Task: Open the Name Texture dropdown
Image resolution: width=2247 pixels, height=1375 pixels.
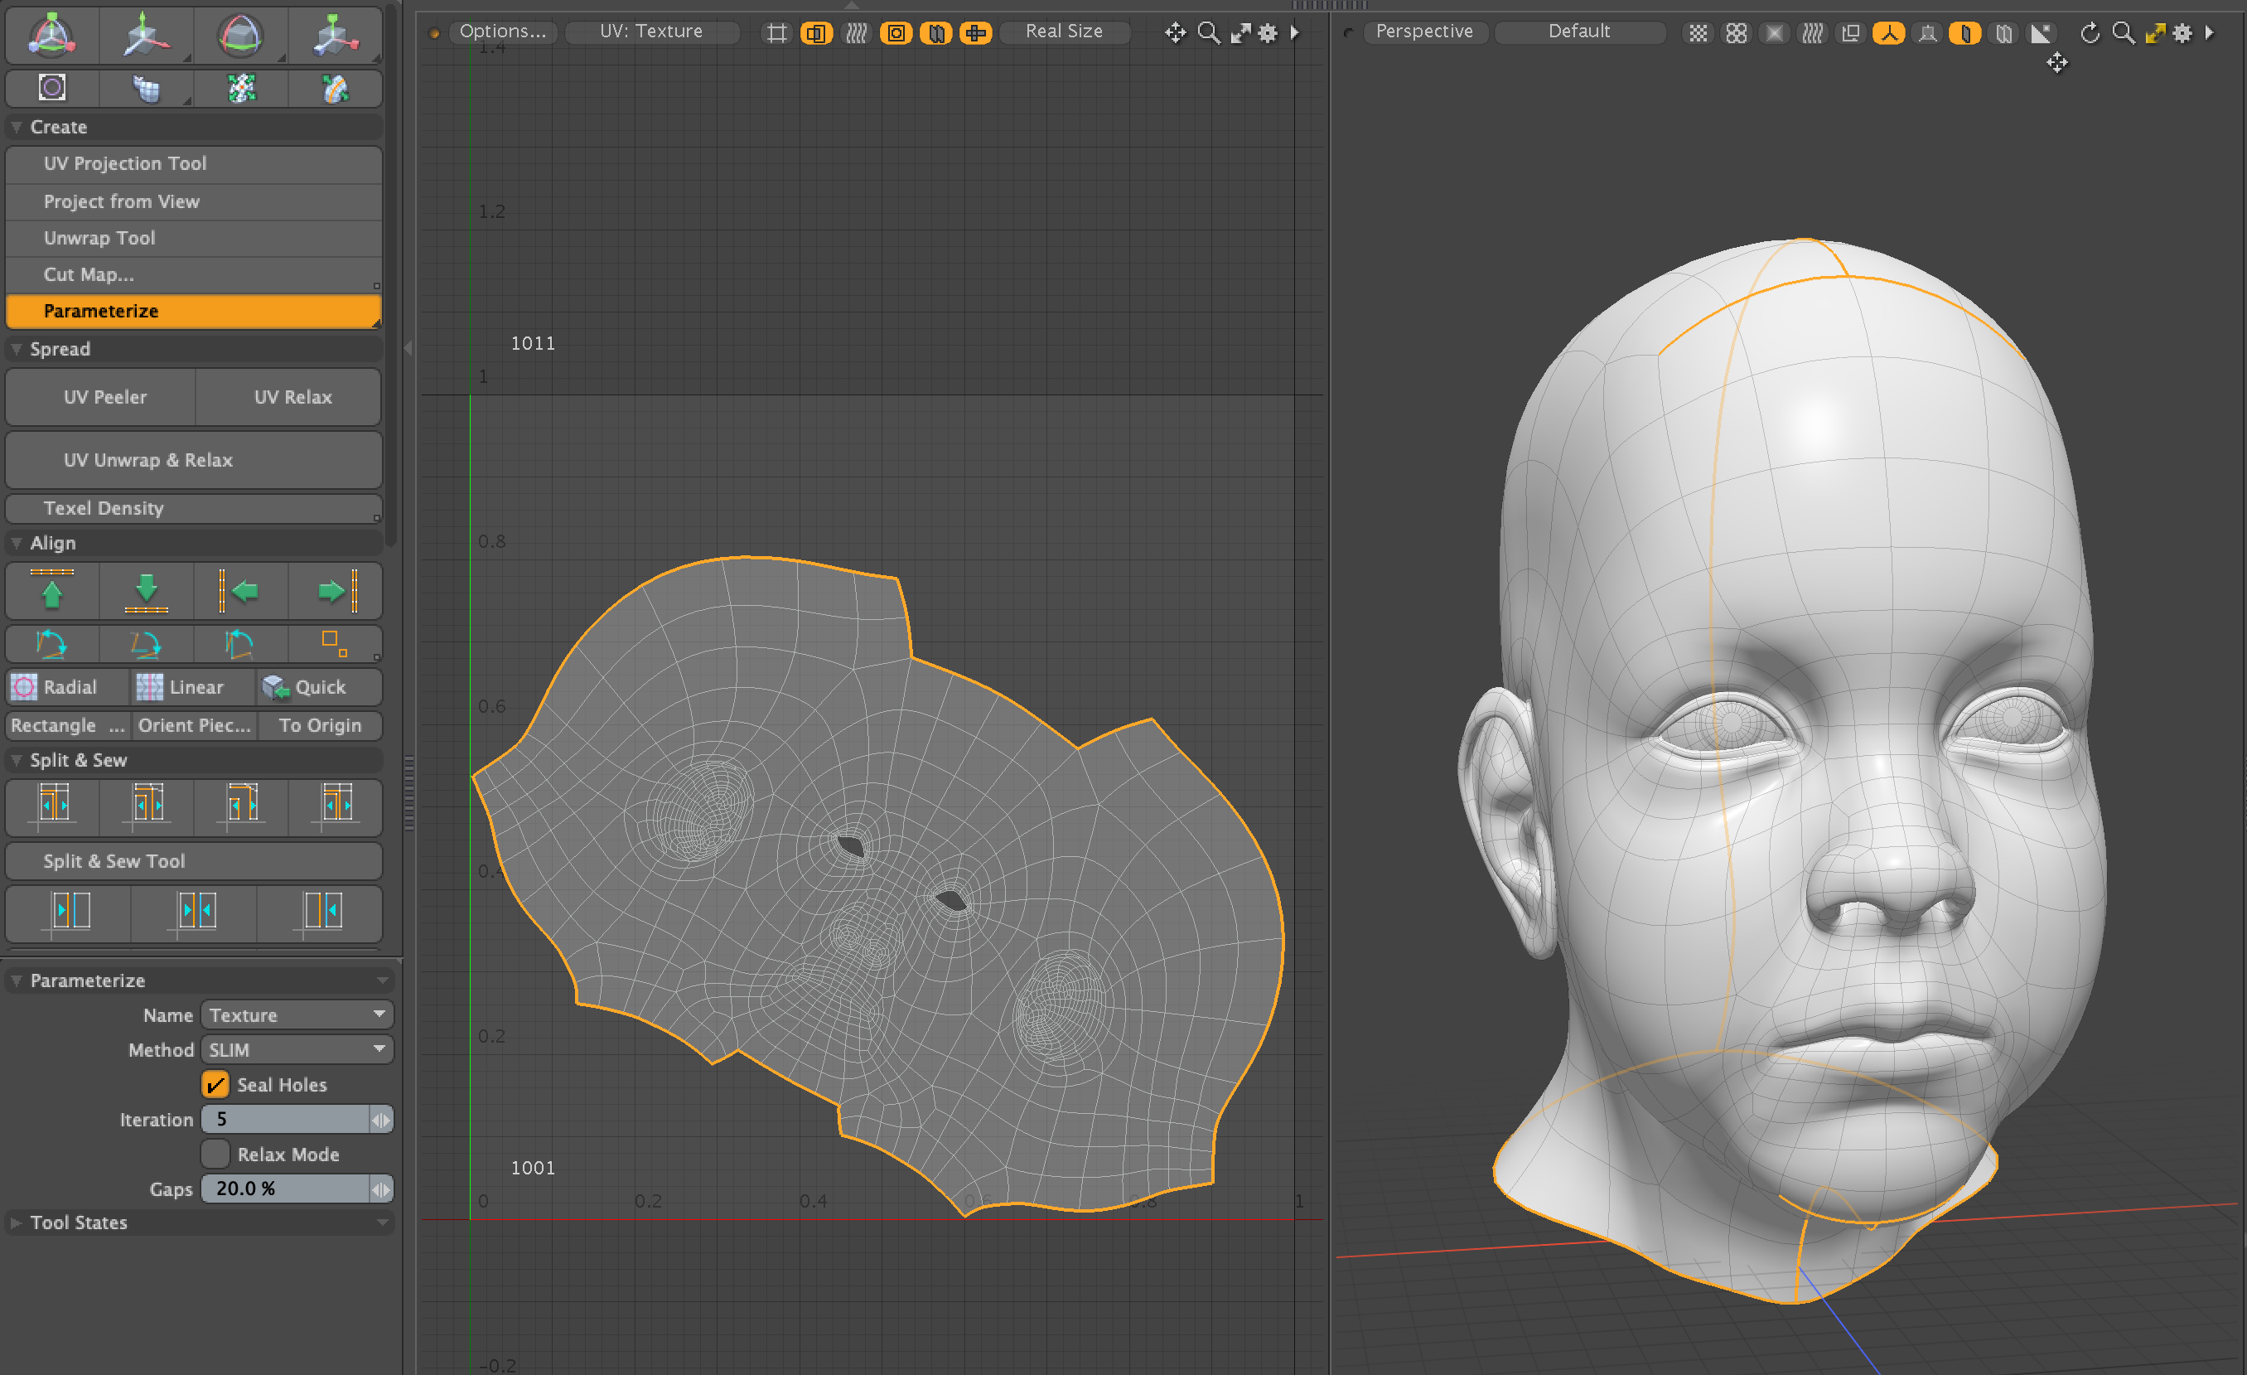Action: click(297, 1014)
